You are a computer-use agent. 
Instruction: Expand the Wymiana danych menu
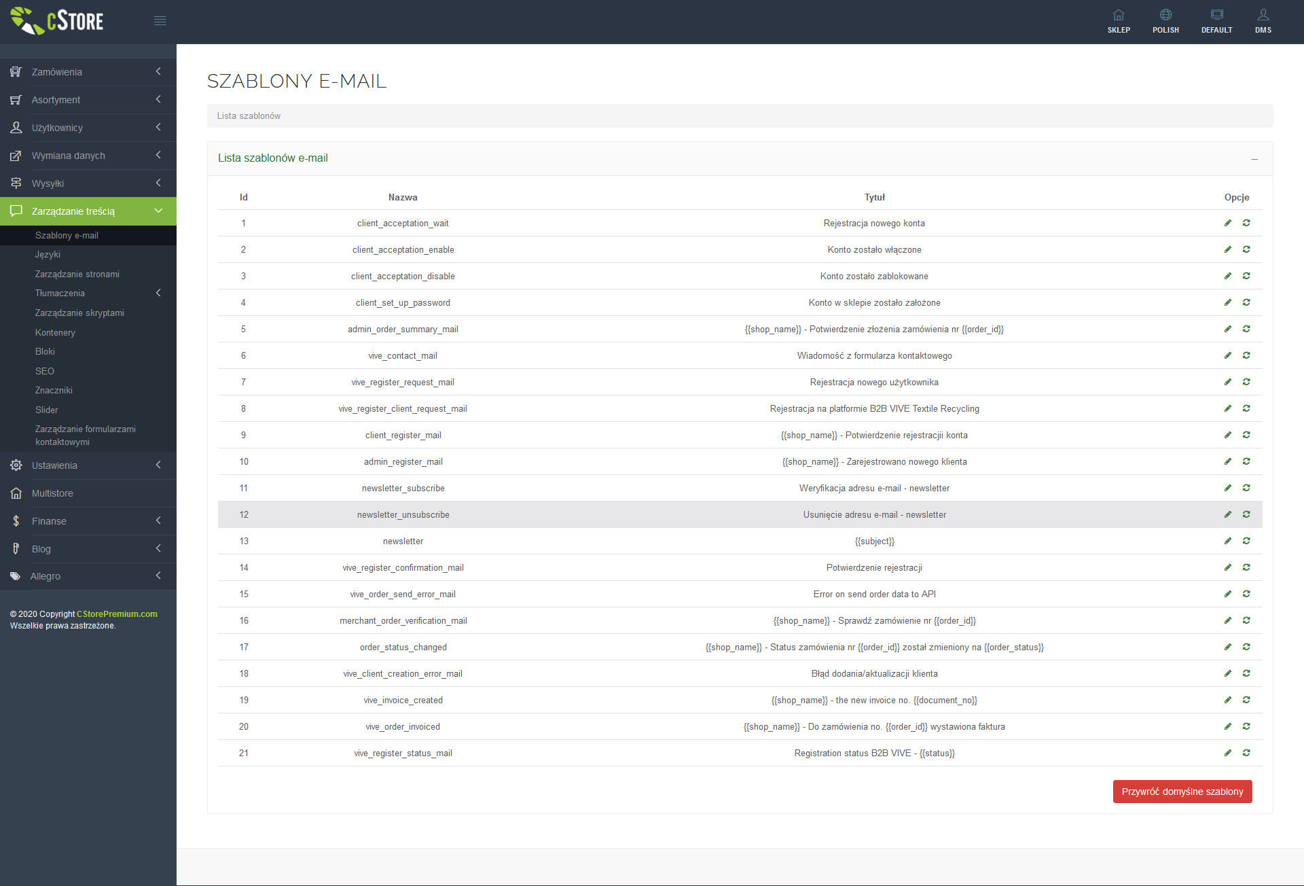coord(88,156)
